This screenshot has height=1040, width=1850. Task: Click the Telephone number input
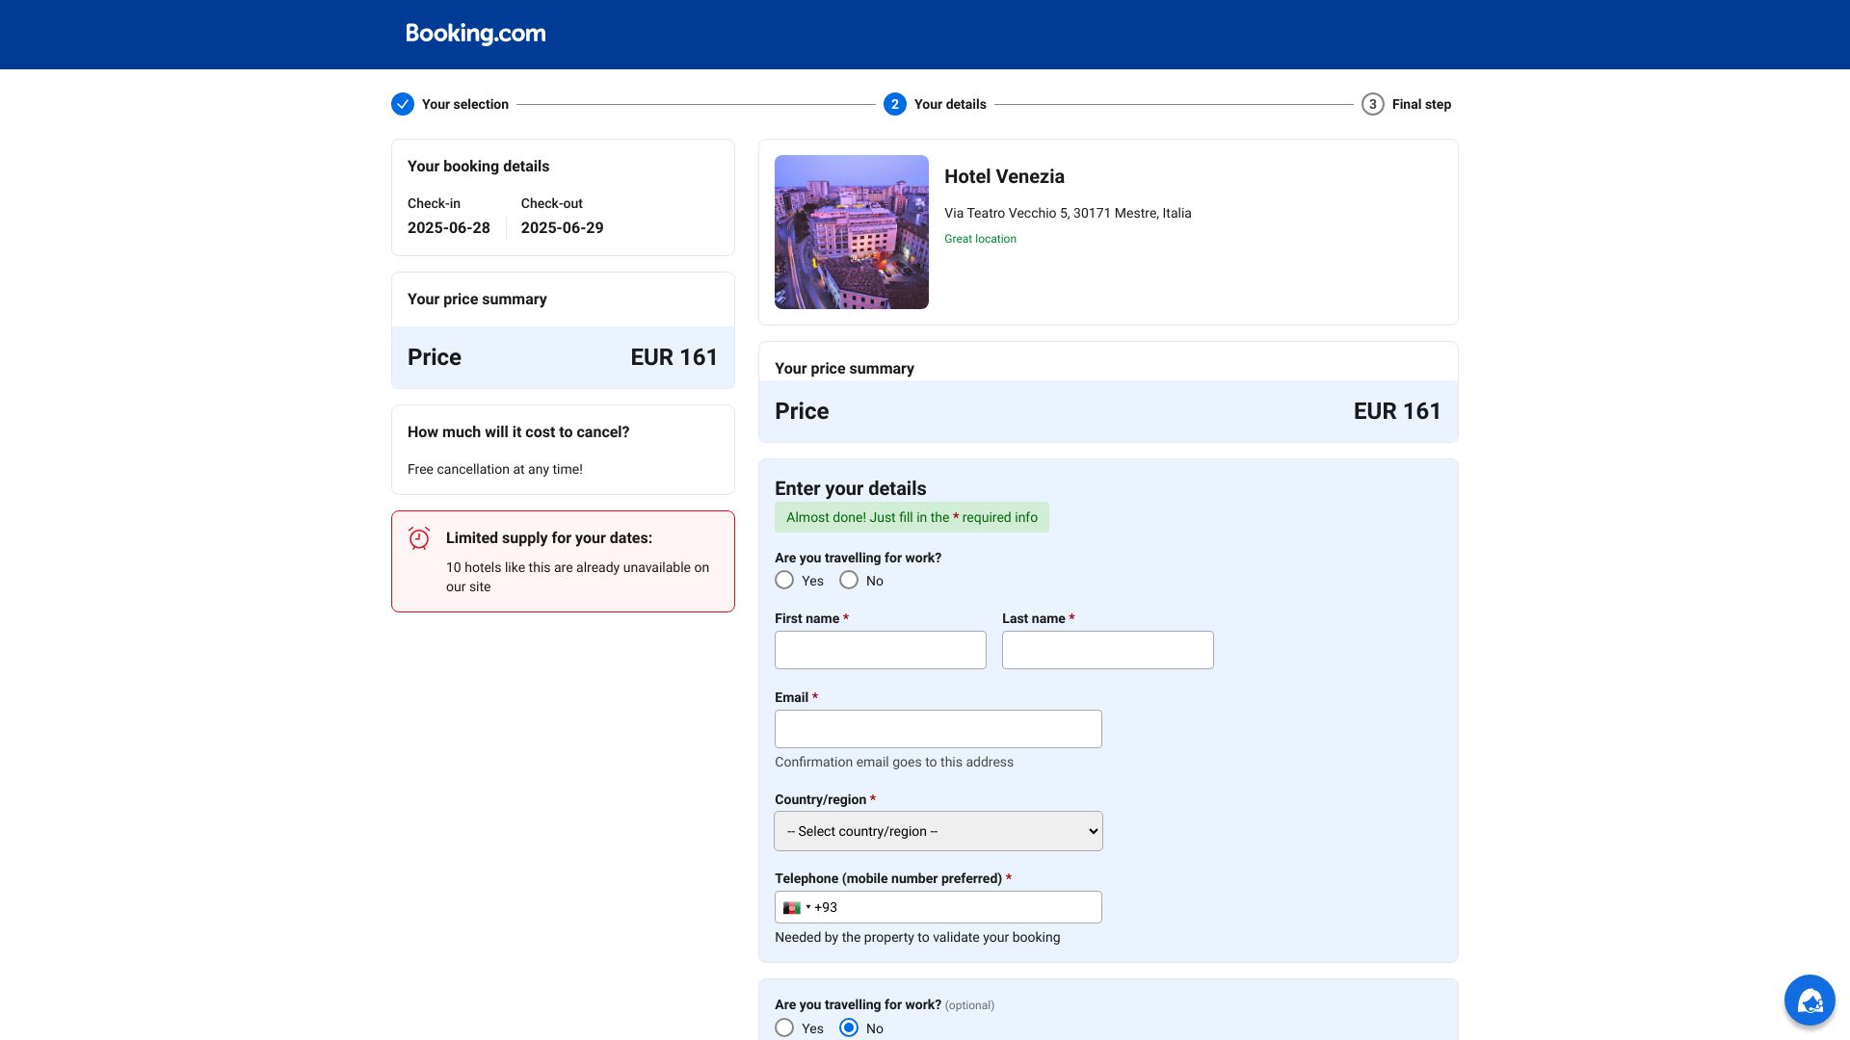pos(938,907)
